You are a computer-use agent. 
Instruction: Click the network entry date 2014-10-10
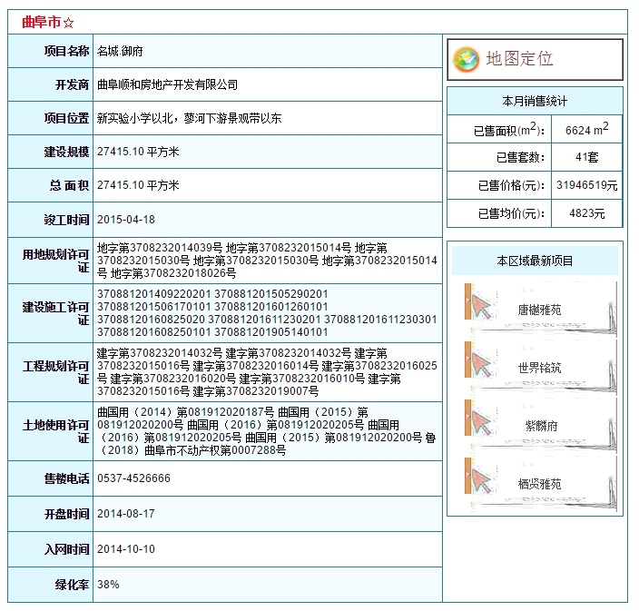pos(126,549)
